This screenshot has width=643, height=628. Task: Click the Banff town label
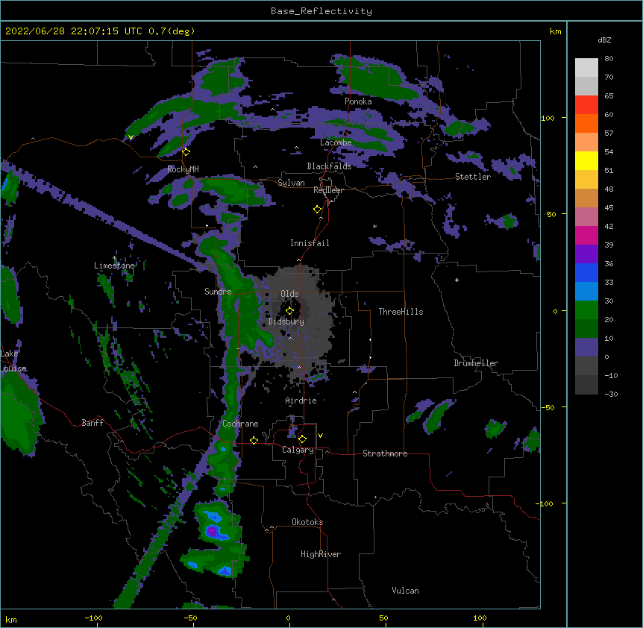[92, 423]
